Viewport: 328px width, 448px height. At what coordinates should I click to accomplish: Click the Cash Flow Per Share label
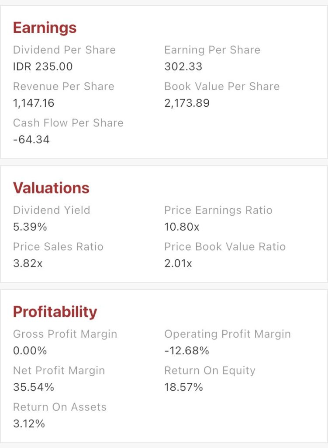68,123
